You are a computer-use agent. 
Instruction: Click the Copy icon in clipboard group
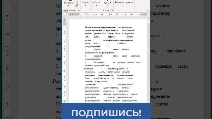click(77, 1)
